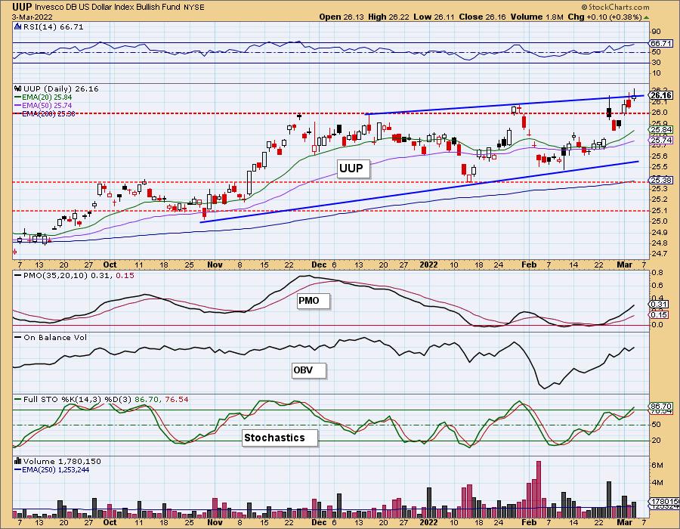Image resolution: width=680 pixels, height=529 pixels.
Task: Click the 25.38 EMA price tag
Action: (661, 180)
